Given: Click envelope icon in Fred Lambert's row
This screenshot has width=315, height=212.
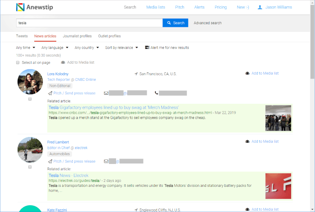Looking at the screenshot, I should pos(106,161).
